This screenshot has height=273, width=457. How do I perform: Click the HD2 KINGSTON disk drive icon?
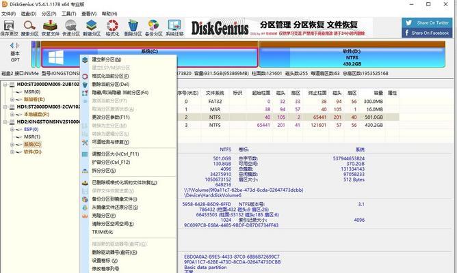pyautogui.click(x=12, y=121)
